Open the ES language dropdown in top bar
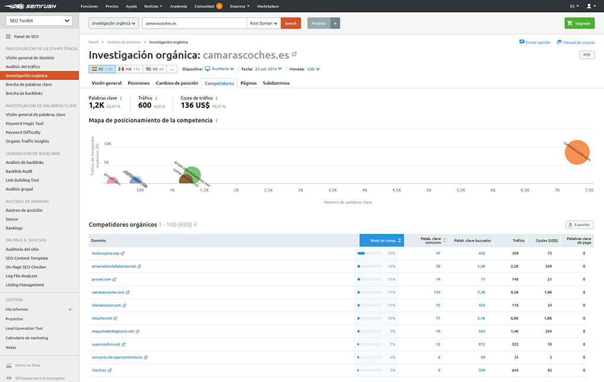604x382 pixels. [575, 6]
